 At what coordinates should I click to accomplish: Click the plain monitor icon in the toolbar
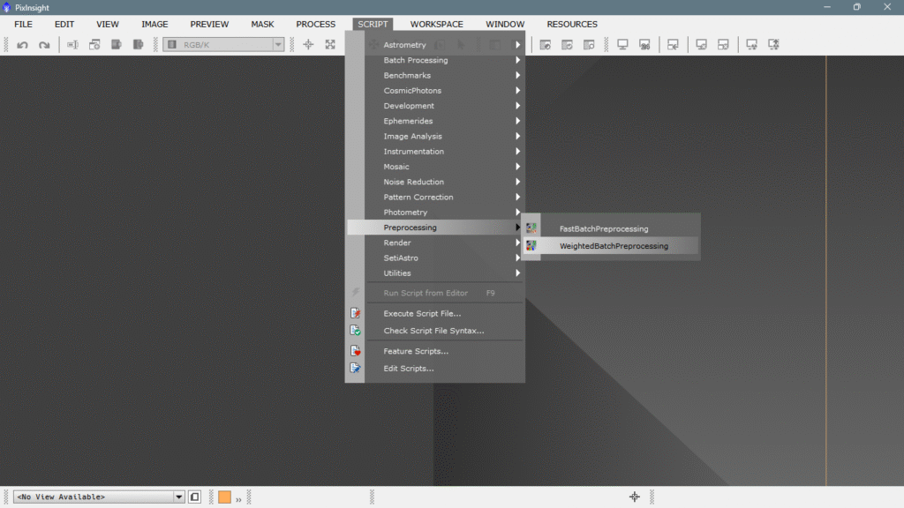pyautogui.click(x=622, y=44)
